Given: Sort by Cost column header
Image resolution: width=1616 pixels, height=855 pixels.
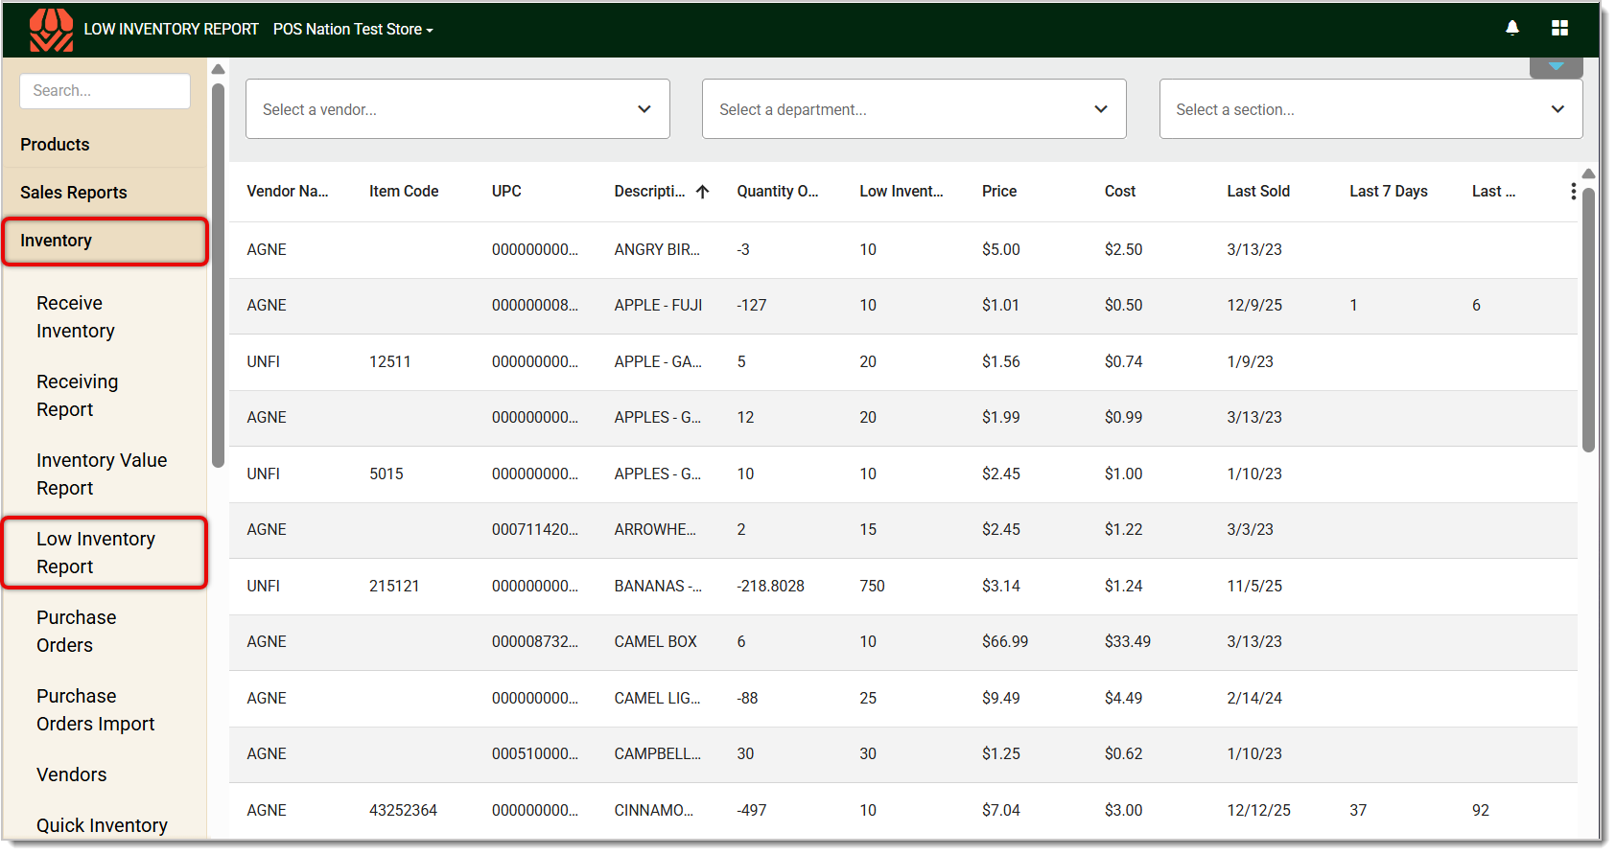Looking at the screenshot, I should coord(1120,192).
